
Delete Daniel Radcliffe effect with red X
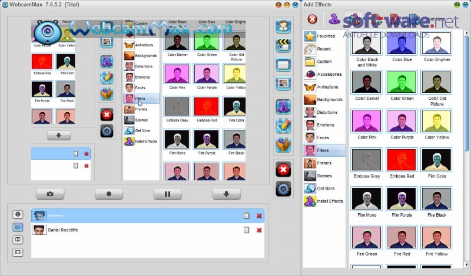259,230
